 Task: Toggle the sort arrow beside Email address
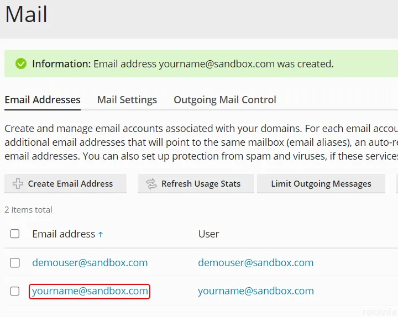click(101, 235)
